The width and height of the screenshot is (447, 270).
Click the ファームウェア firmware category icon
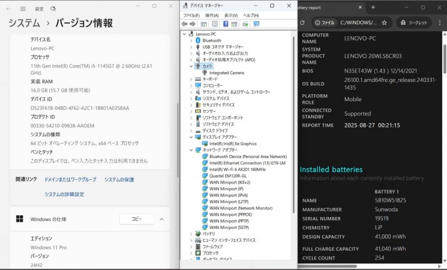coord(198,246)
